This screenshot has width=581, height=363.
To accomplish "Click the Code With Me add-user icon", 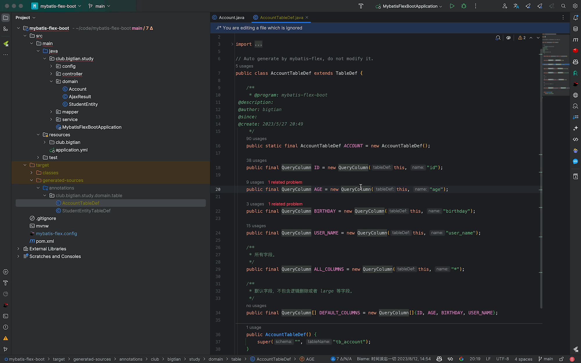I will [x=505, y=6].
